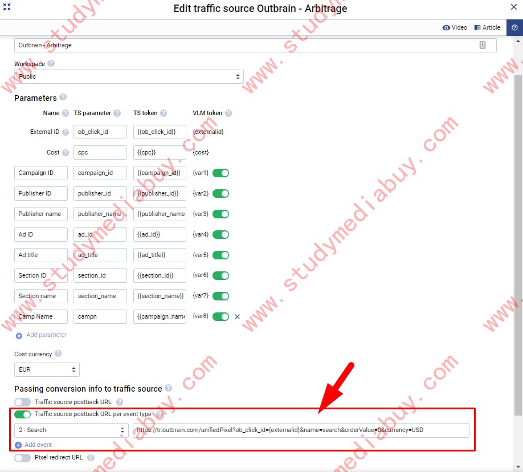Click the ob_click_id TS parameter field
This screenshot has height=472, width=523.
100,132
